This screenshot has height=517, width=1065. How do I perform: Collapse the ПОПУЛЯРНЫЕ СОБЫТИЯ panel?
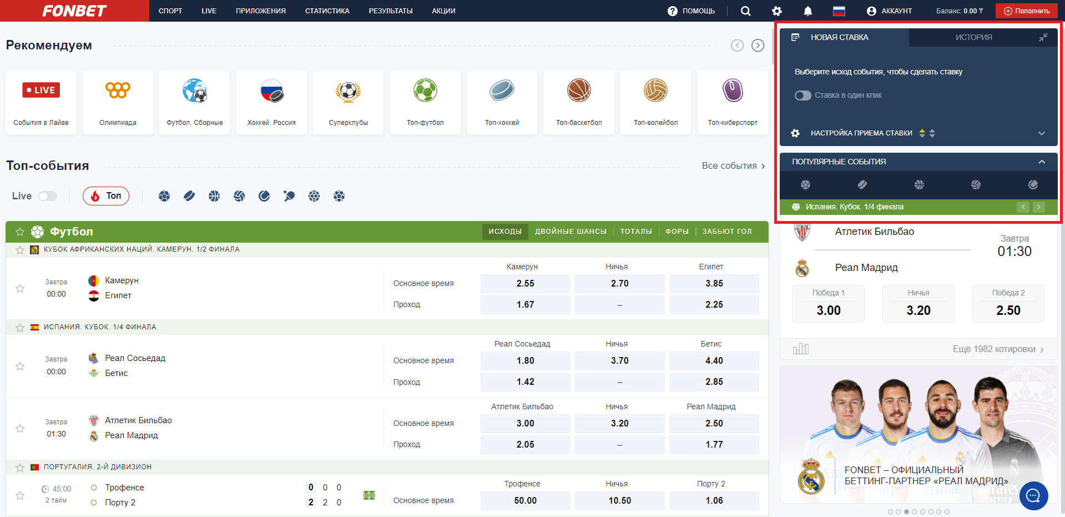click(x=1042, y=162)
